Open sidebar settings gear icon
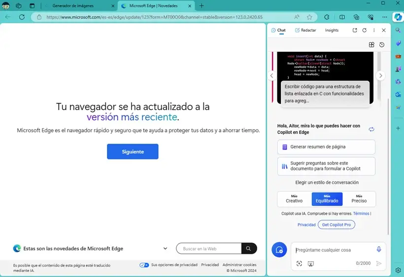The width and height of the screenshot is (404, 277). click(x=398, y=270)
